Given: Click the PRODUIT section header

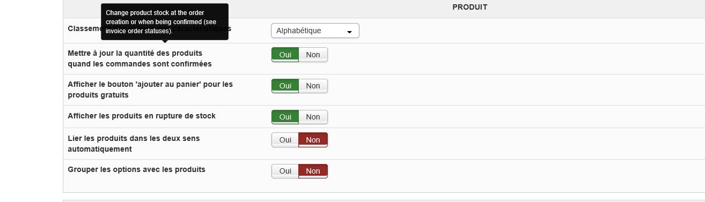Looking at the screenshot, I should click(469, 7).
